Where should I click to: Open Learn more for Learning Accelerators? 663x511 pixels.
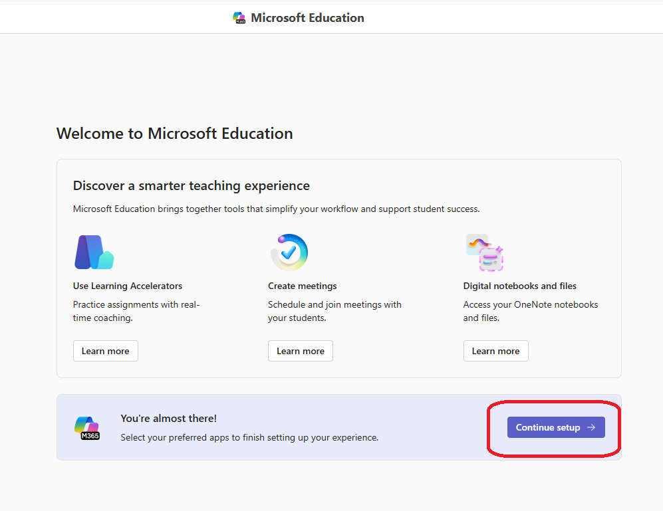pyautogui.click(x=106, y=351)
